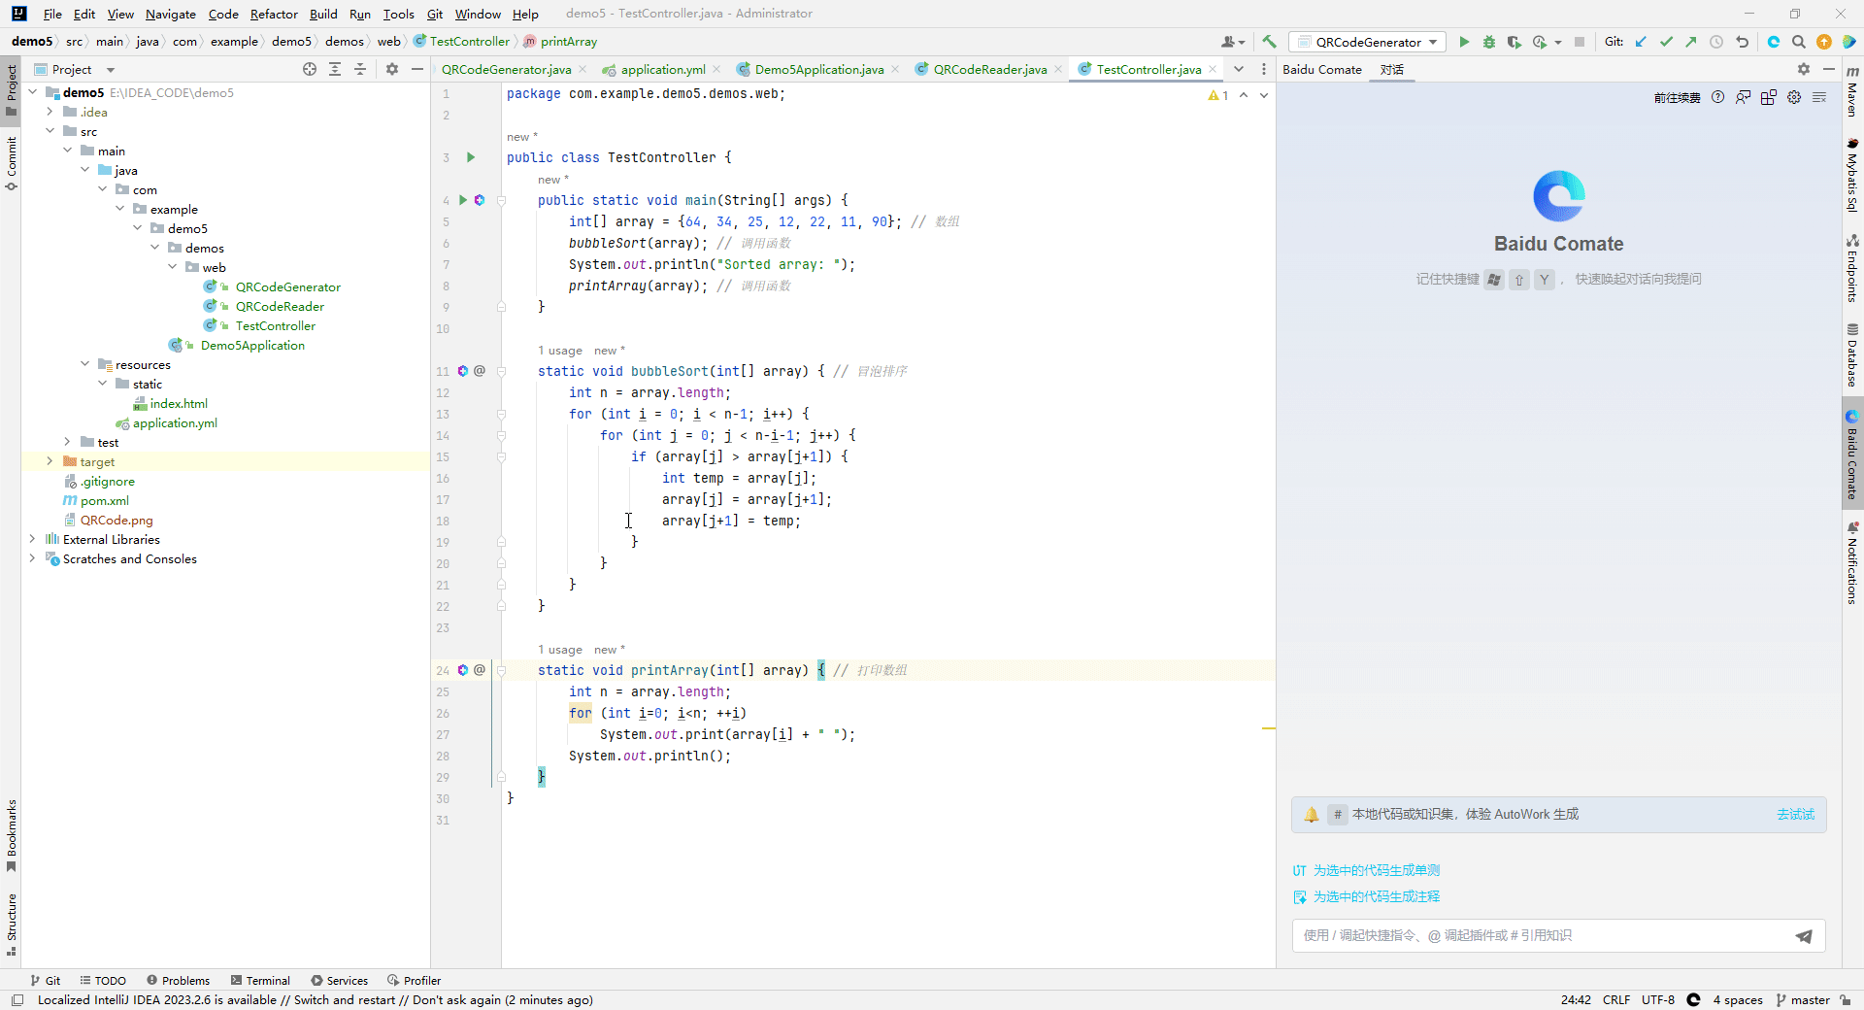
Task: Build project with the hammer icon
Action: coord(1269,42)
